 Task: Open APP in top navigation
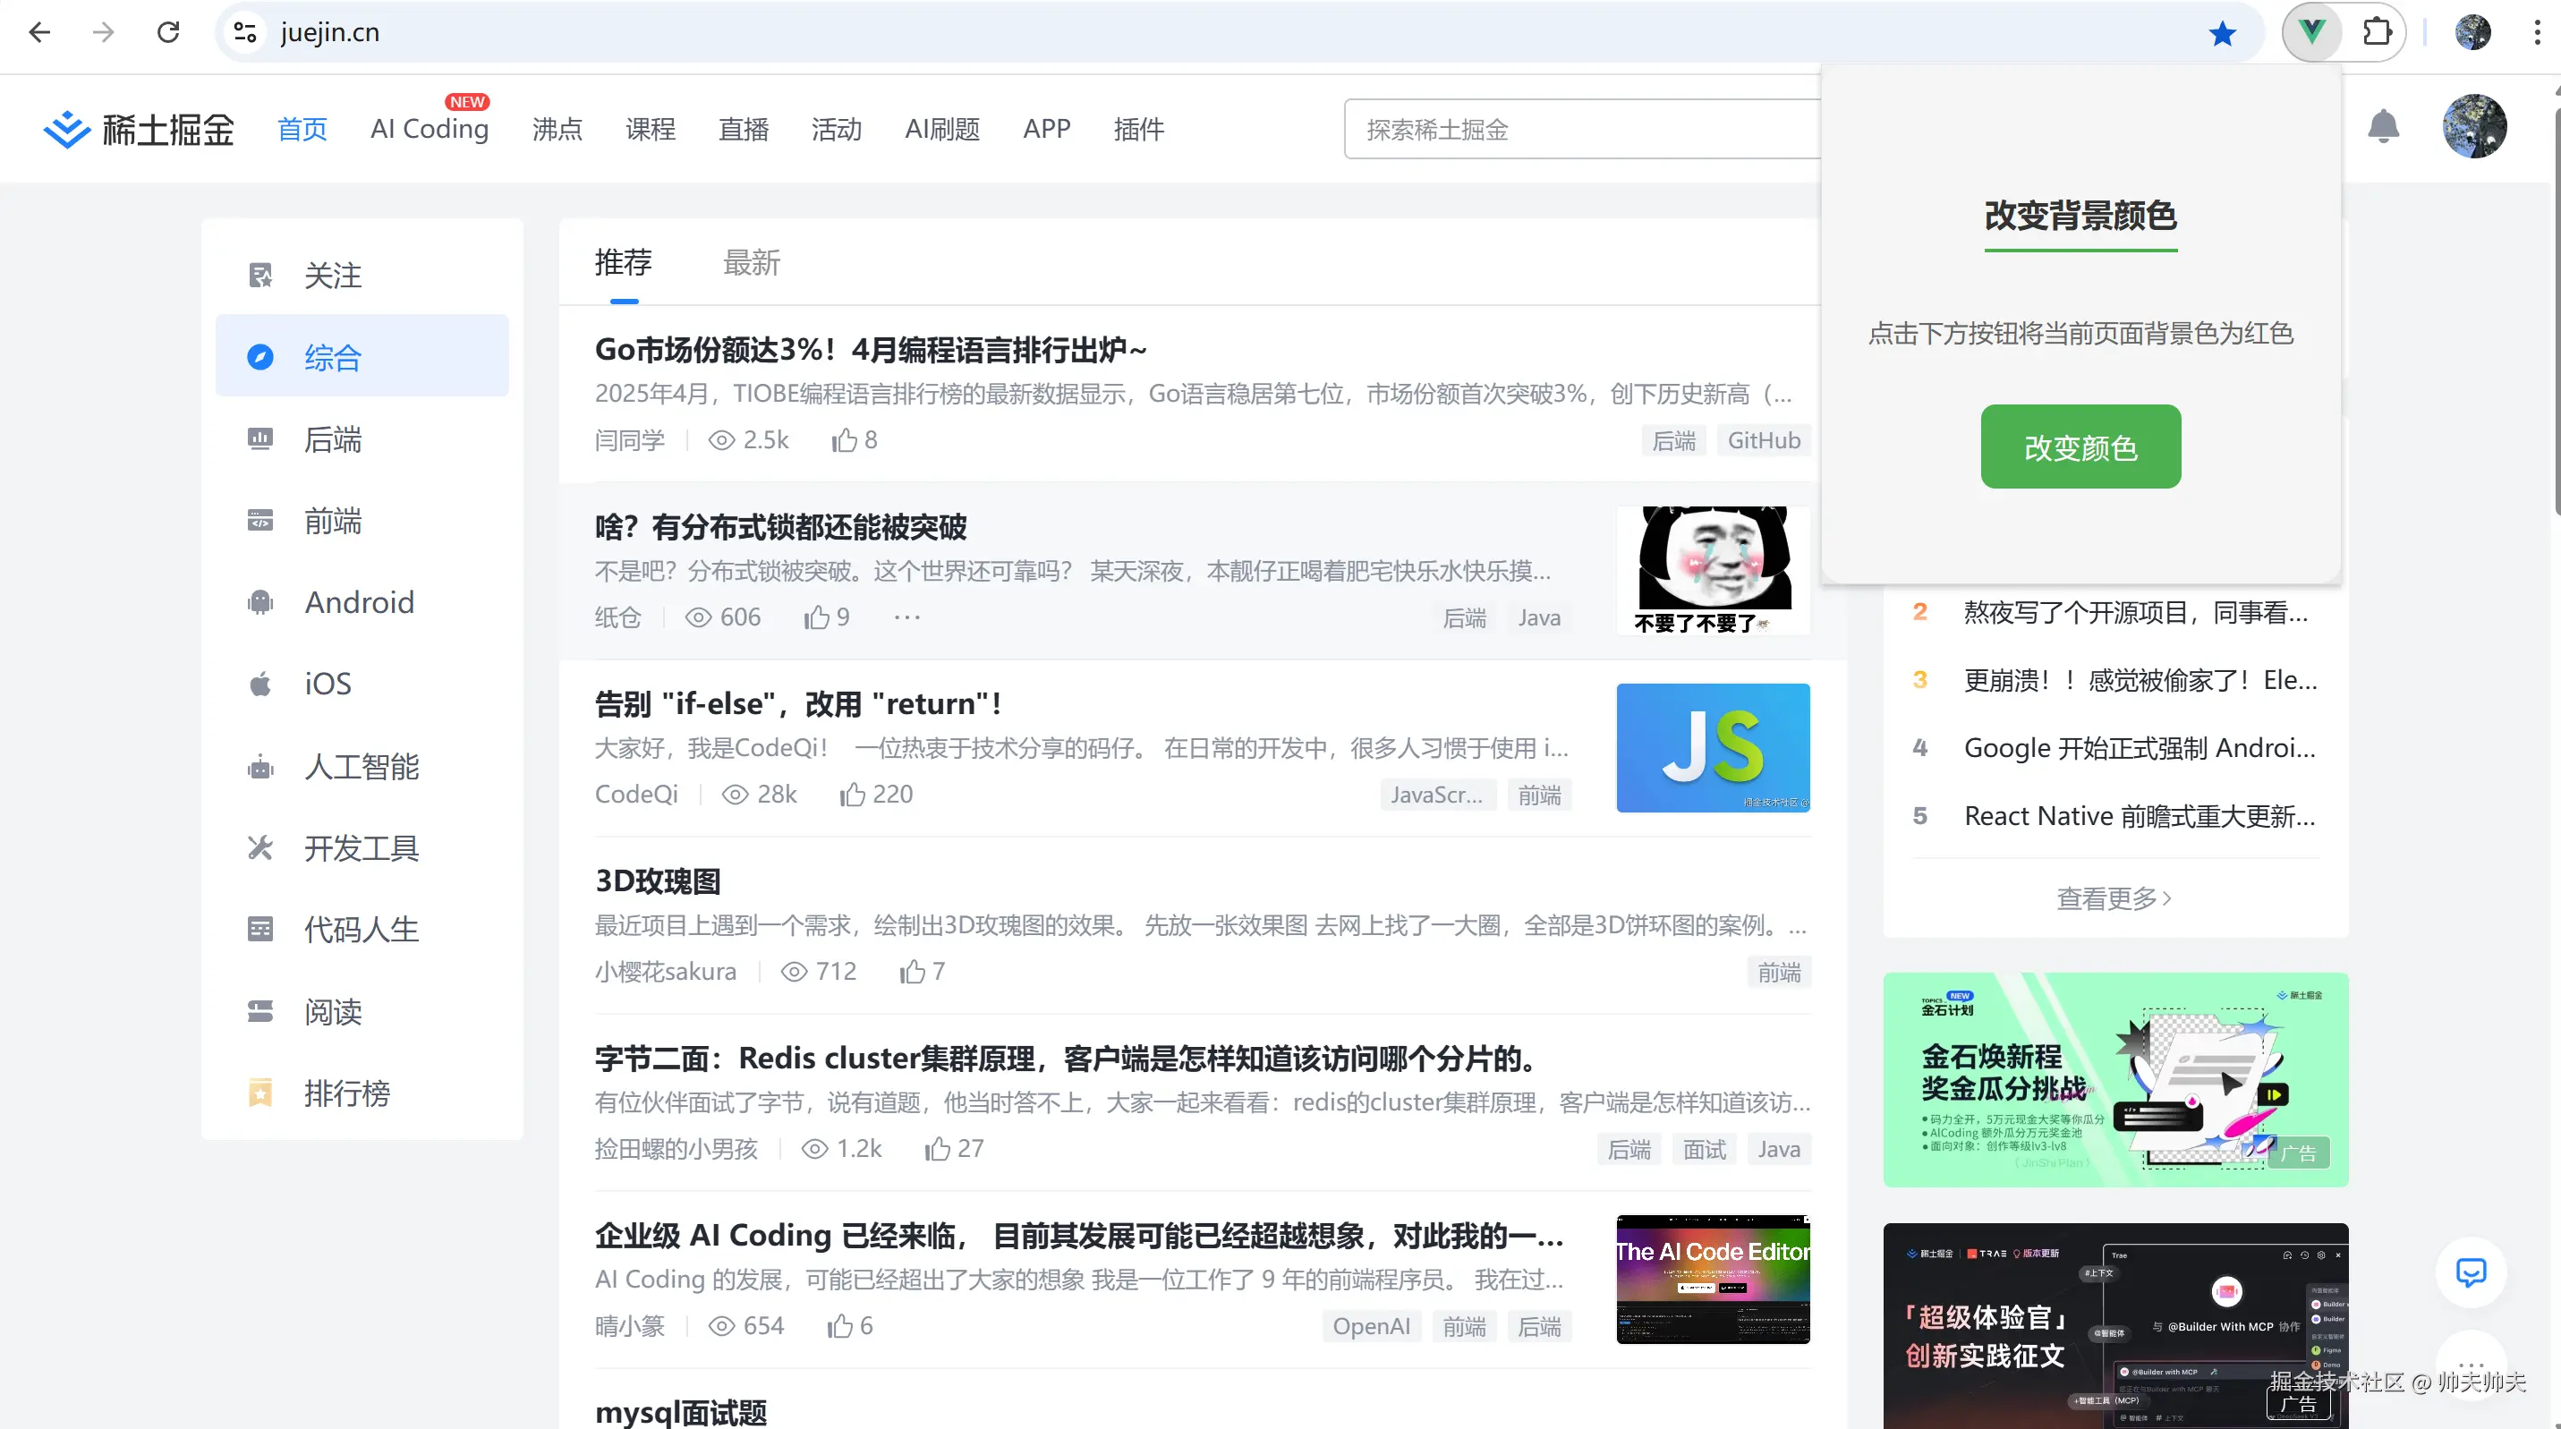1047,129
